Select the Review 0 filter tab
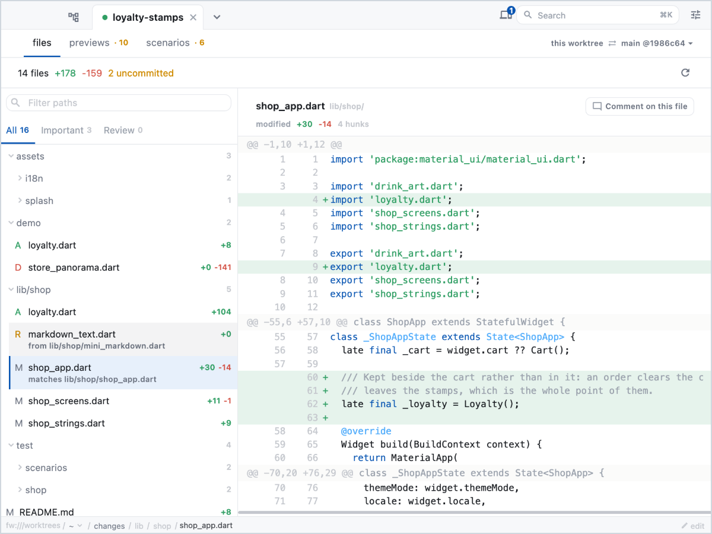The width and height of the screenshot is (712, 534). pyautogui.click(x=123, y=131)
